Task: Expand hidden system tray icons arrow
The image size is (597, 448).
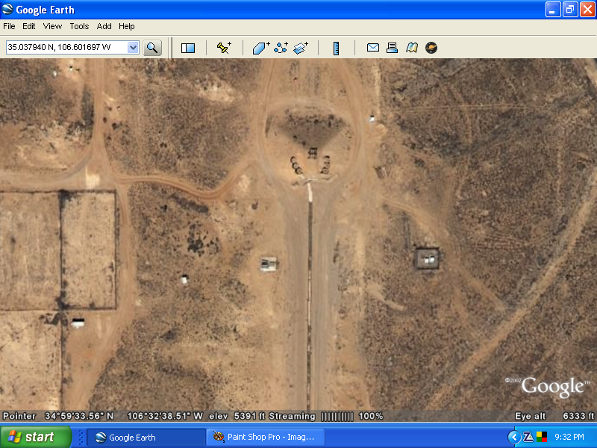Action: pos(514,437)
